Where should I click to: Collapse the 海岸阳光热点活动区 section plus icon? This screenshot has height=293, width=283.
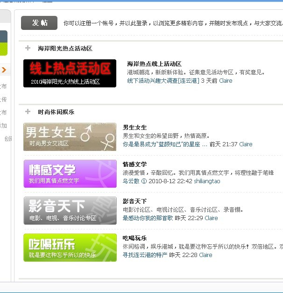(x=28, y=48)
